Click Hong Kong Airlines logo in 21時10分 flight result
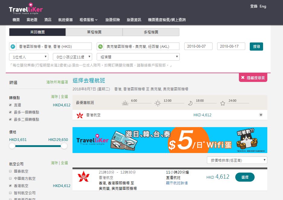The image size is (283, 200). (83, 176)
